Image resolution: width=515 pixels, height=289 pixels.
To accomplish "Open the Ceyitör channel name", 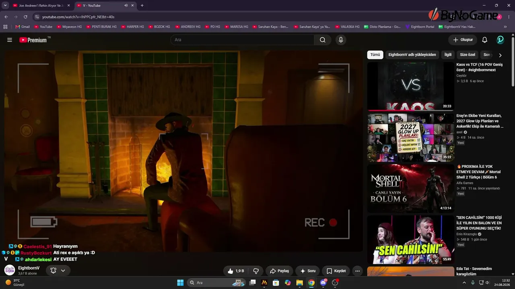I will (461, 75).
